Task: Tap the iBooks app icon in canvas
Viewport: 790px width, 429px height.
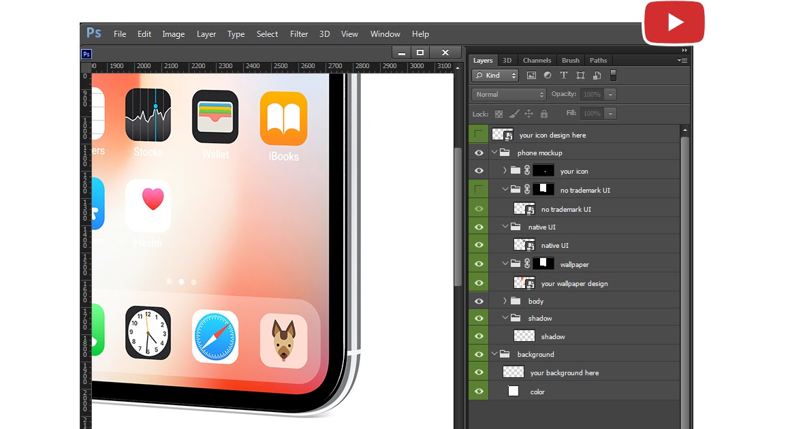Action: click(x=284, y=118)
